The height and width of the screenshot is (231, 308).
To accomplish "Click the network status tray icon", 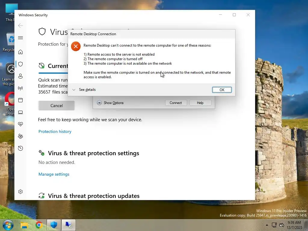I will click(274, 225).
